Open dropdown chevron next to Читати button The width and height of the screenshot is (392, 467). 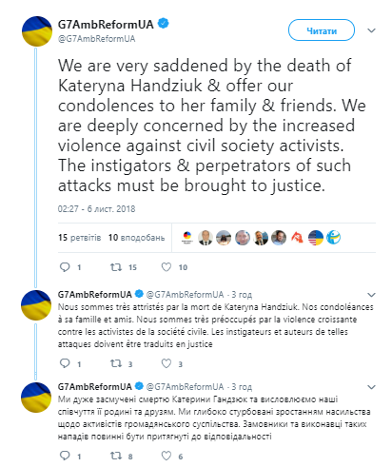coord(371,30)
